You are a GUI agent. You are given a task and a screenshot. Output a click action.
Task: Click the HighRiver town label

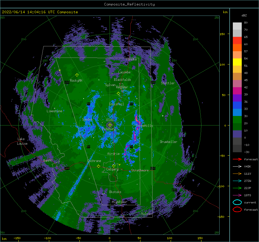pyautogui.click(x=119, y=202)
